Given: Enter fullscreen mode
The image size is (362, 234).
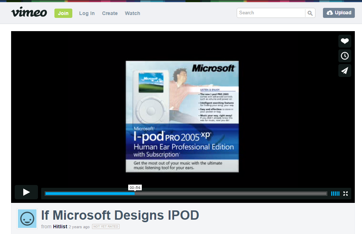Looking at the screenshot, I should pyautogui.click(x=346, y=194).
